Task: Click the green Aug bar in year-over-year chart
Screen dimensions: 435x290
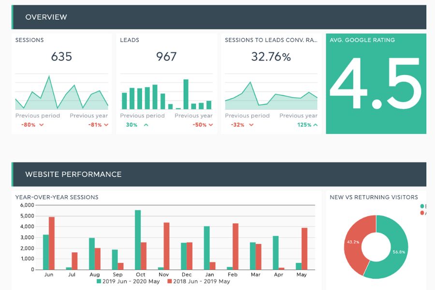Action: (92, 254)
